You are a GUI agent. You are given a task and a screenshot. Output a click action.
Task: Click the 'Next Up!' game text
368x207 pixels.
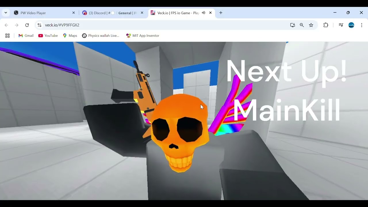click(287, 71)
